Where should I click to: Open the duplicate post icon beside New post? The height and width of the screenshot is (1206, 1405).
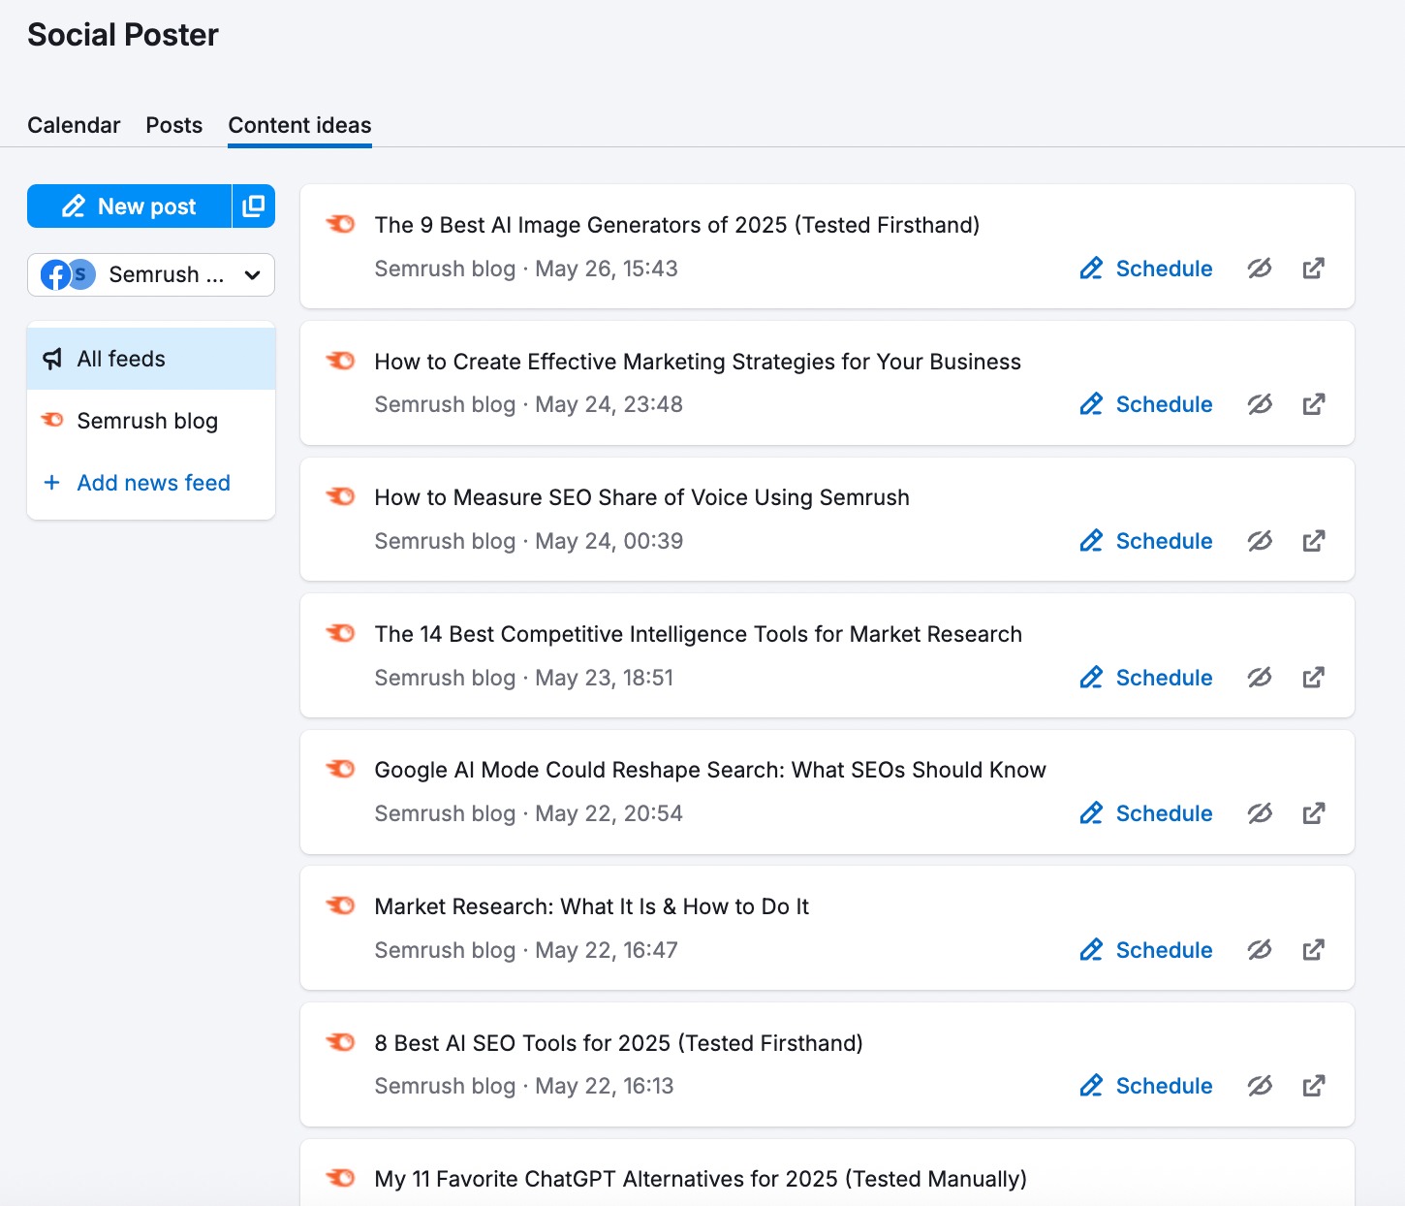[253, 206]
